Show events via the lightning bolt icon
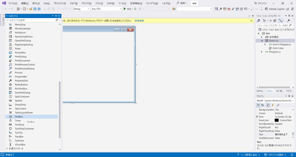This screenshot has width=296, height=157. 273,105
